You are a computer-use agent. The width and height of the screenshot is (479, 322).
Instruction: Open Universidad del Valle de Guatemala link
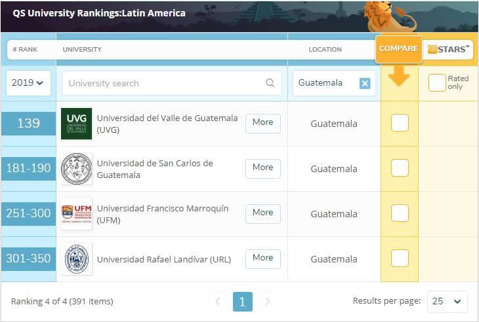pos(167,124)
